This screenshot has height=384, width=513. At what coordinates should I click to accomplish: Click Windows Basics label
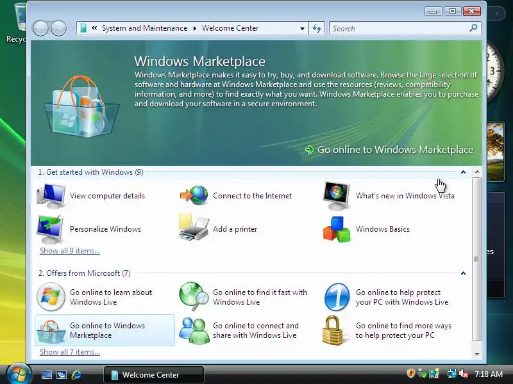point(383,229)
